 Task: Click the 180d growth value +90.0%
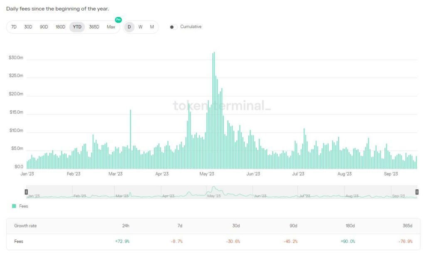pos(348,241)
